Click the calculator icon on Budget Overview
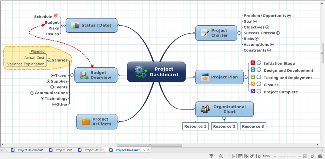Viewport: 325px width, 159px height. coord(84,75)
